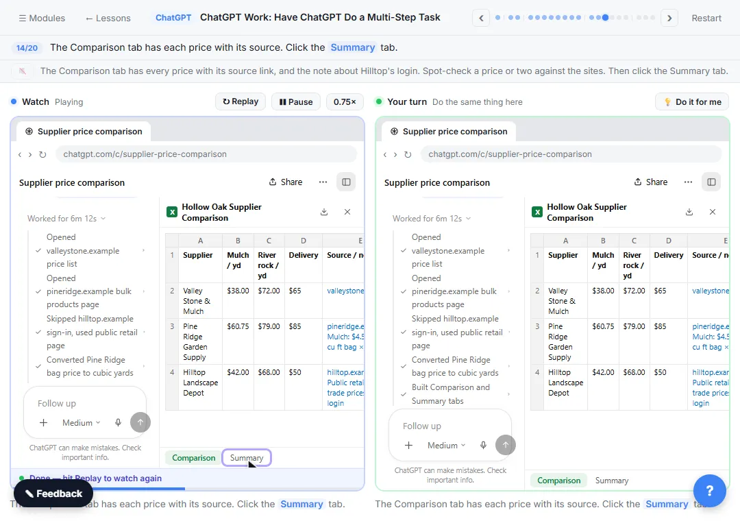The image size is (740, 521).
Task: Download the spreadsheet in Watch panel
Action: click(x=323, y=212)
